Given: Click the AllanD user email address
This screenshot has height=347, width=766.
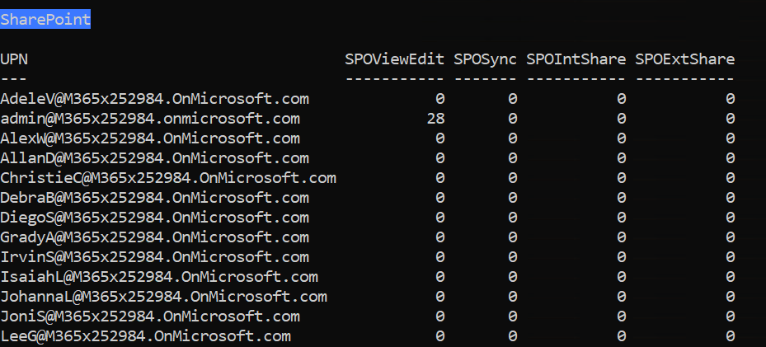Looking at the screenshot, I should tap(154, 158).
